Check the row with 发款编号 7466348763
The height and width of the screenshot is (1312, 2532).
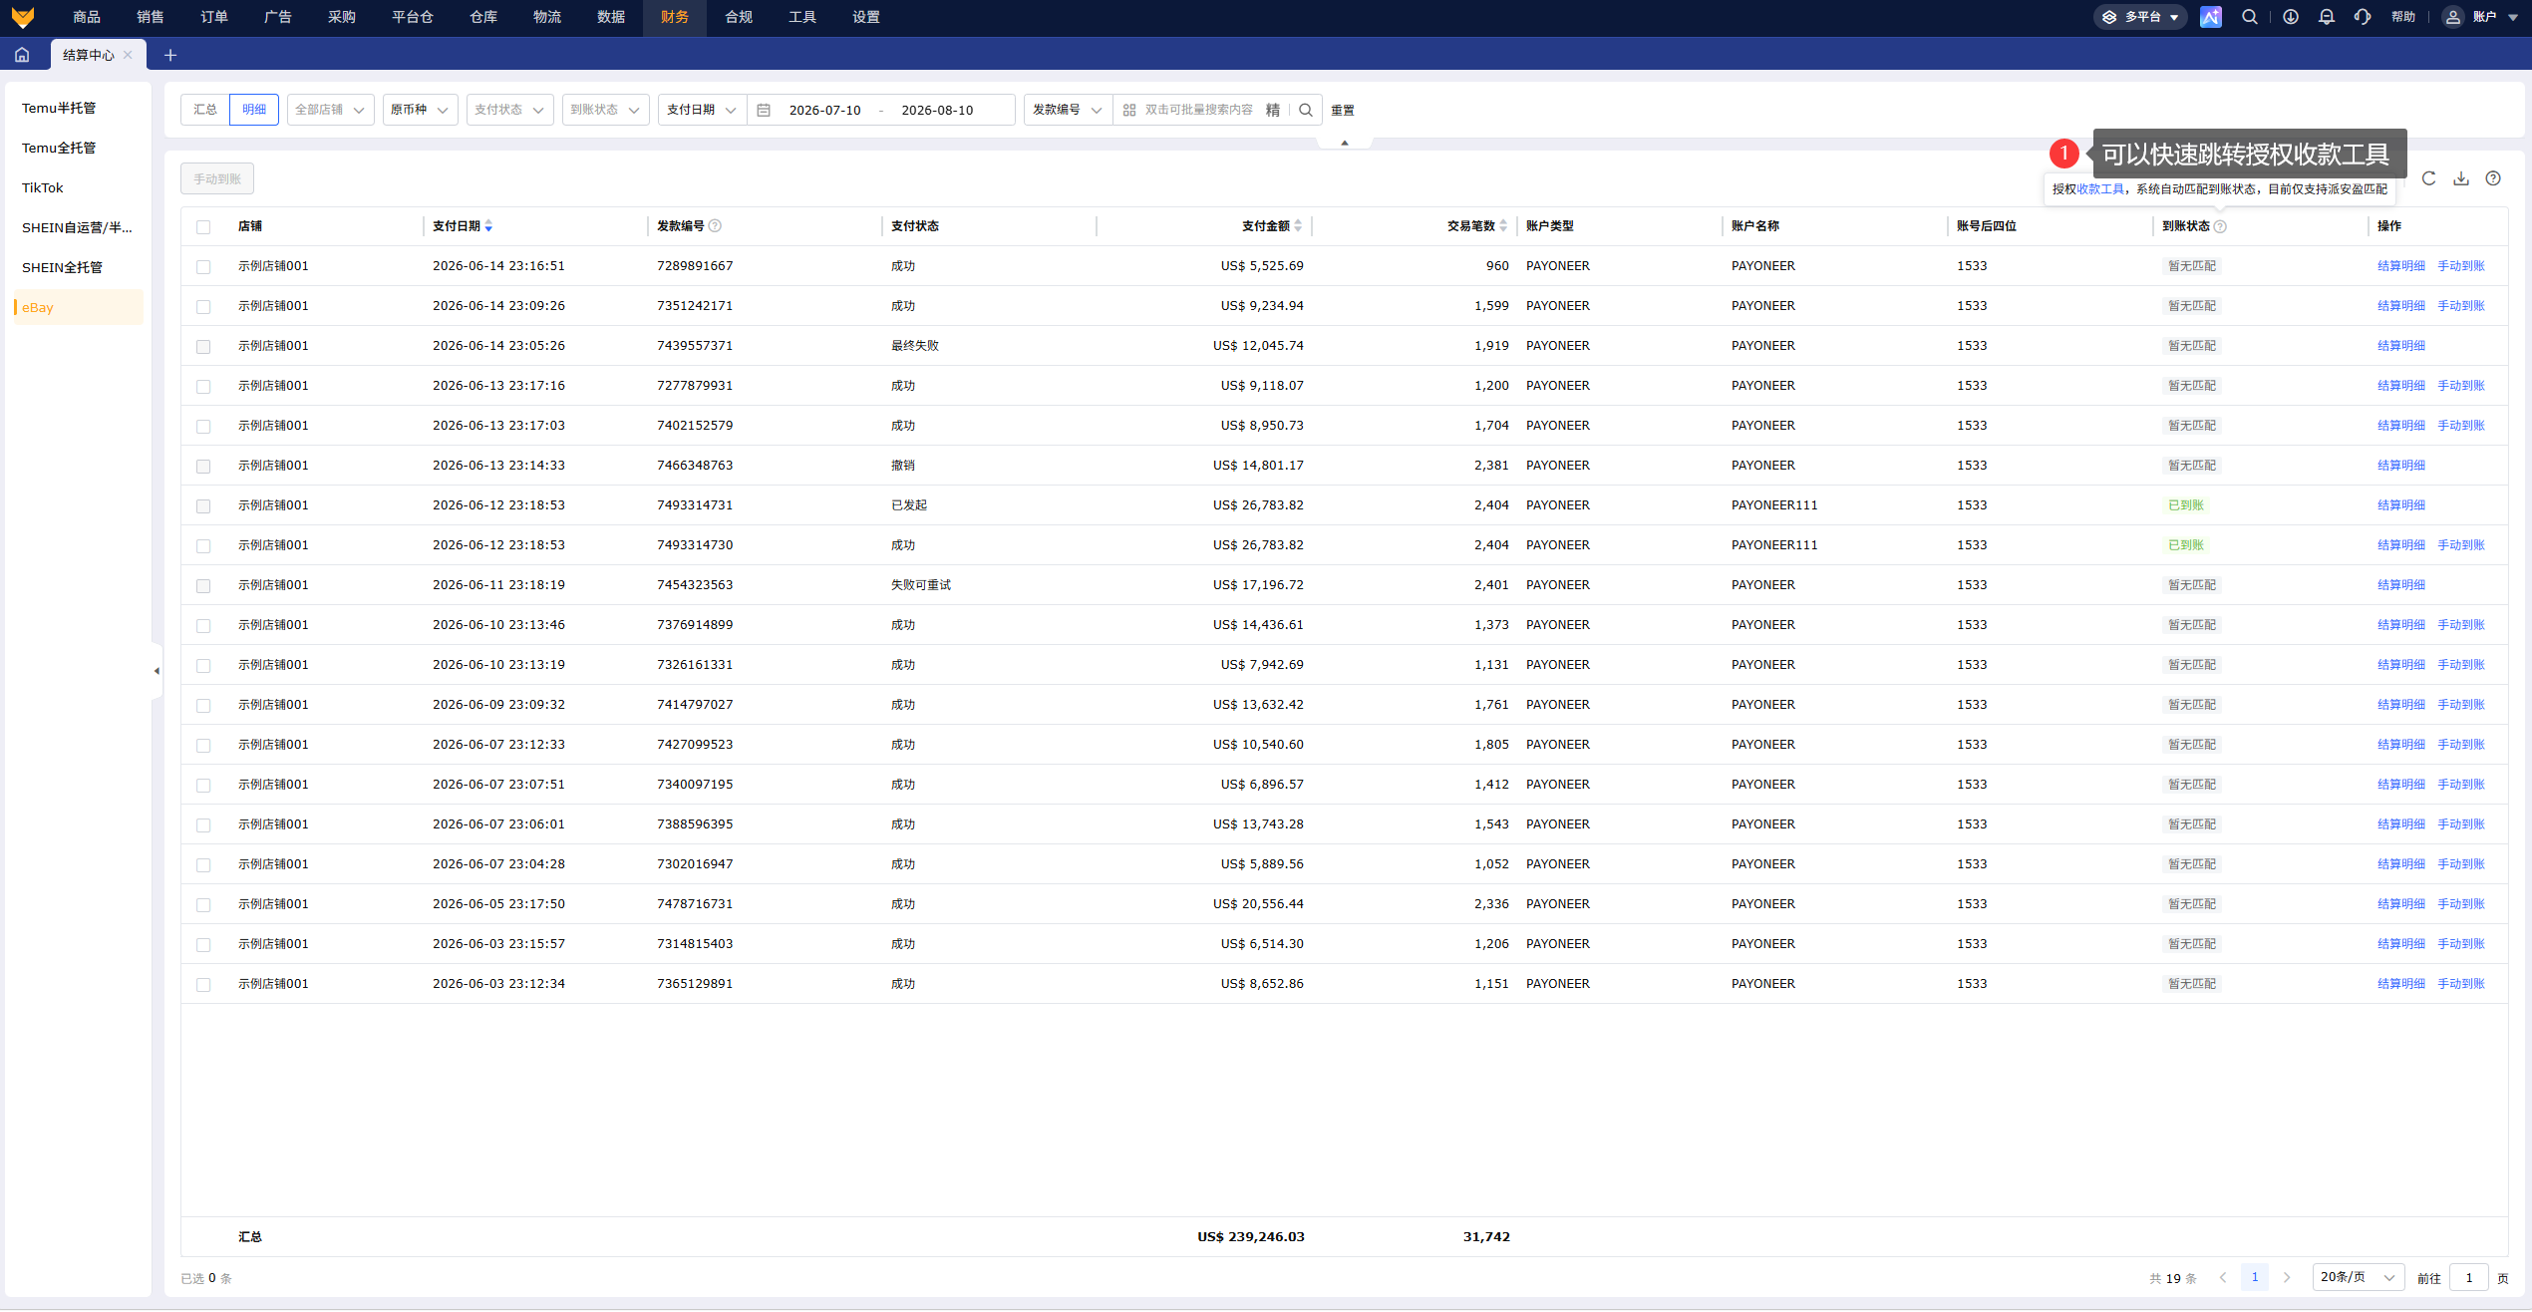(x=203, y=466)
